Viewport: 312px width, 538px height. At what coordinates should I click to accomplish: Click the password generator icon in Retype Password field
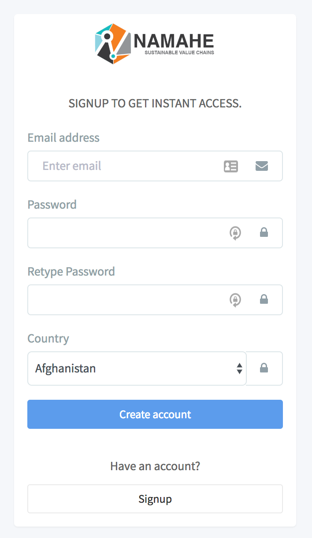pyautogui.click(x=235, y=299)
